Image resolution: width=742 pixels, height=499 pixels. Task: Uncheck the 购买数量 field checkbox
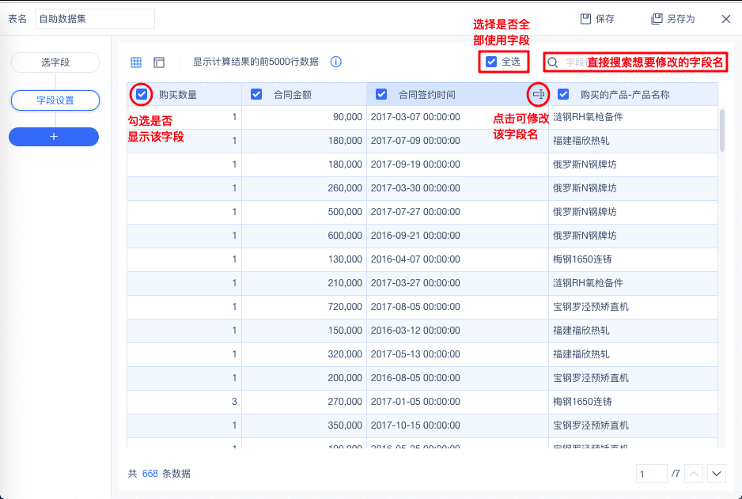coord(142,94)
